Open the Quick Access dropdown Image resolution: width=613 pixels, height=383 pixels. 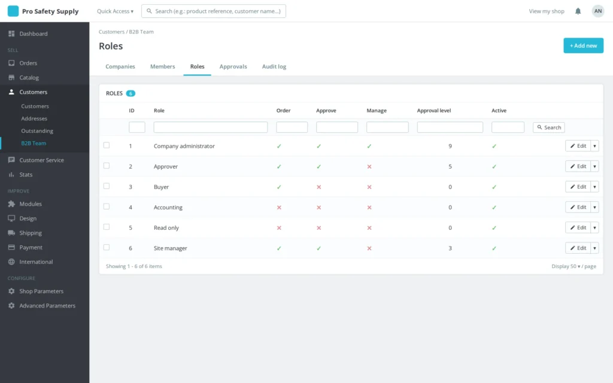point(115,11)
